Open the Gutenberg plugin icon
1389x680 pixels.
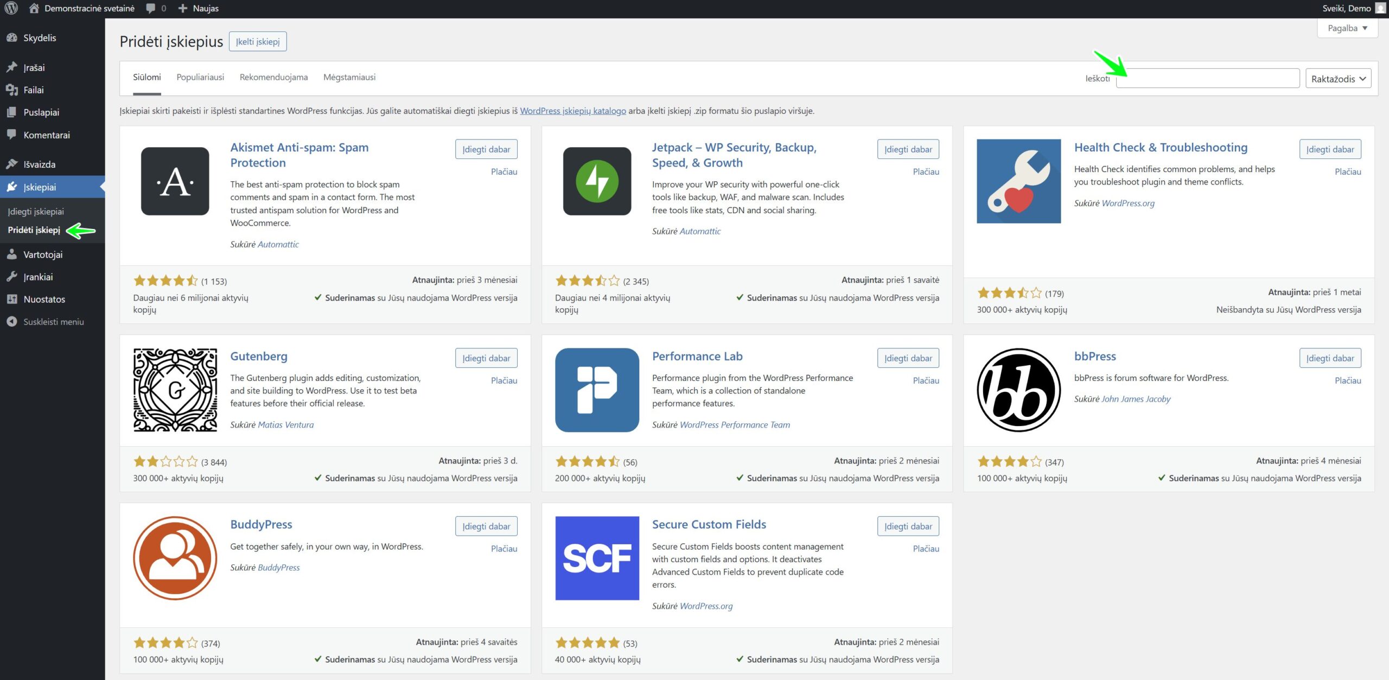pos(175,390)
